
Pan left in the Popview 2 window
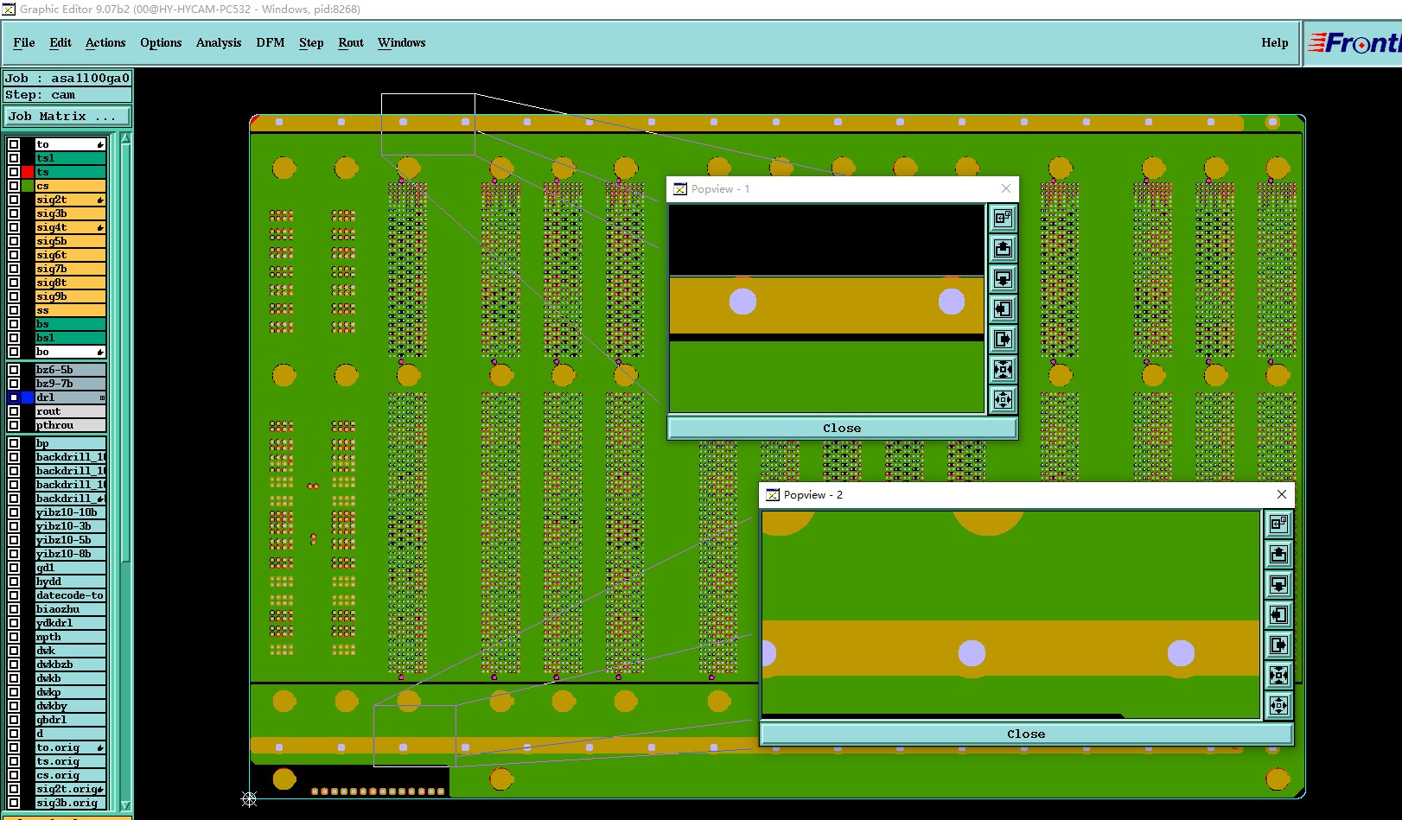[1278, 615]
